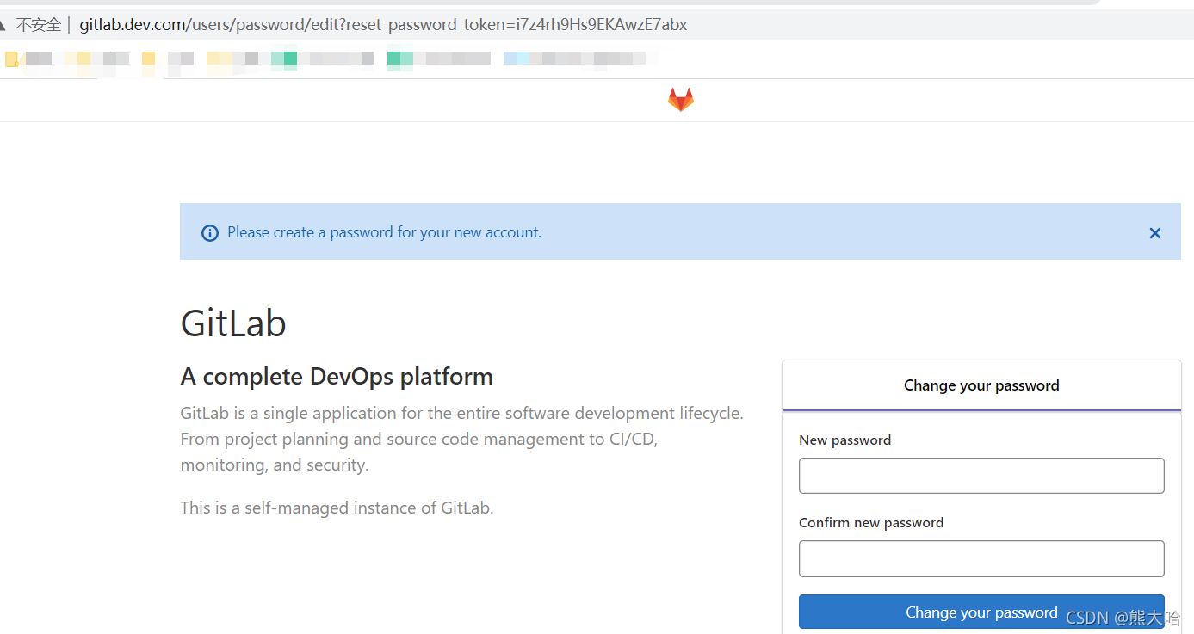The image size is (1194, 634).
Task: Select the banner text about creating a password
Action: [384, 232]
